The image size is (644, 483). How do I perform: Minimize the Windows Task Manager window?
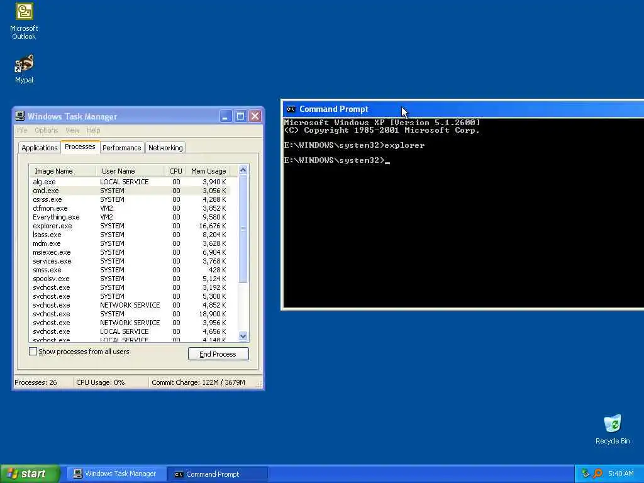[x=225, y=116]
